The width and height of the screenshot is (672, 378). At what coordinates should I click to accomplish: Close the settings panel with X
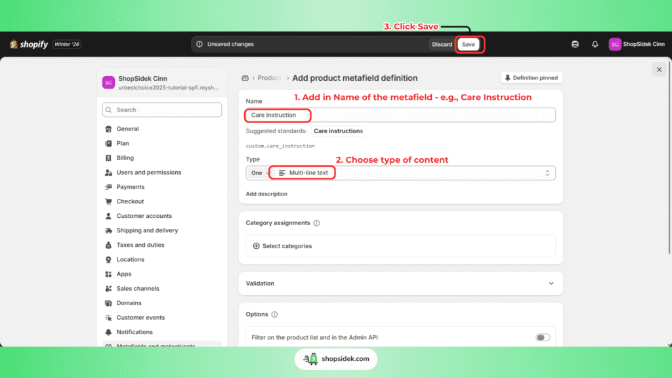click(x=659, y=70)
